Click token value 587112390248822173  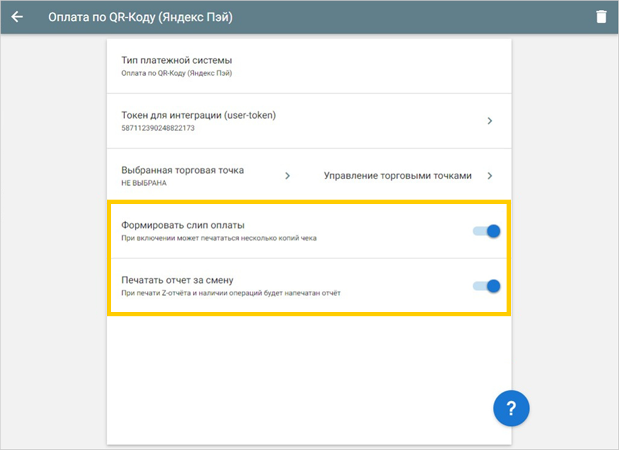pyautogui.click(x=158, y=128)
